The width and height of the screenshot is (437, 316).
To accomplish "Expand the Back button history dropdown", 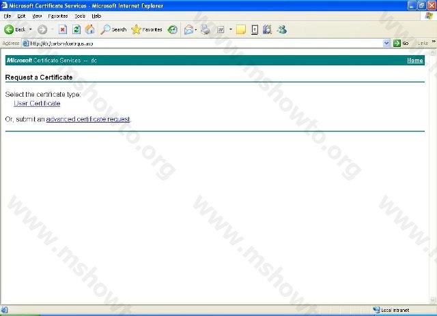I will point(31,29).
